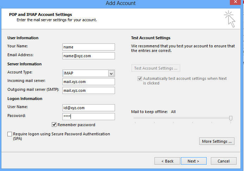Open the Account Type dropdown arrow
244x171 pixels.
point(111,73)
